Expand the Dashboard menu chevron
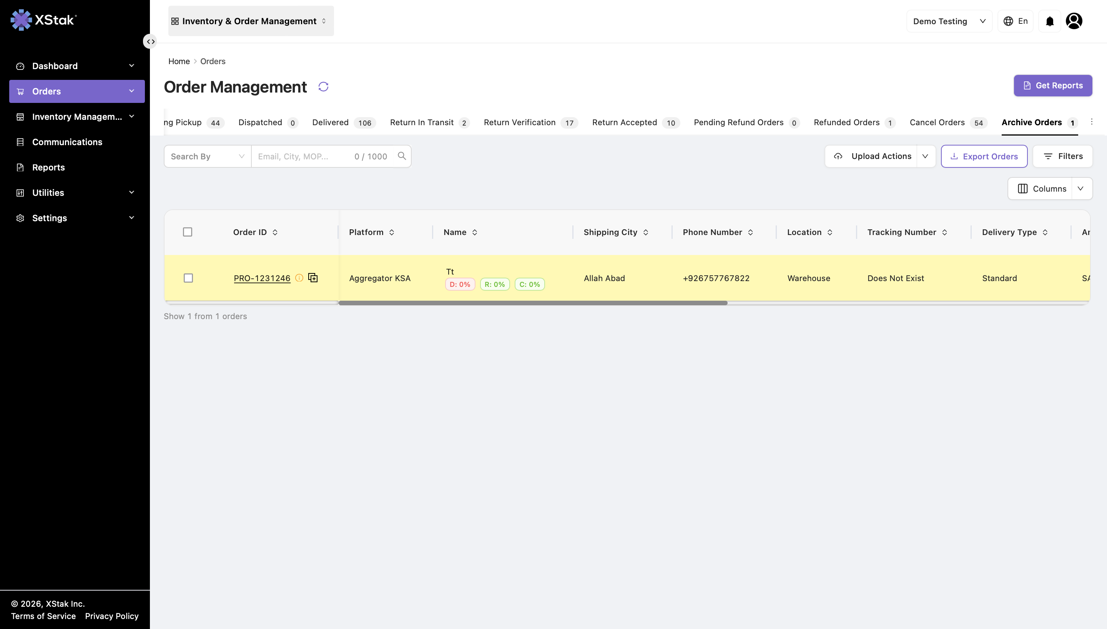The width and height of the screenshot is (1107, 629). [x=131, y=66]
